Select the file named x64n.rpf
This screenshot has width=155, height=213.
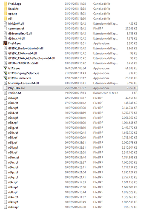point(13,162)
